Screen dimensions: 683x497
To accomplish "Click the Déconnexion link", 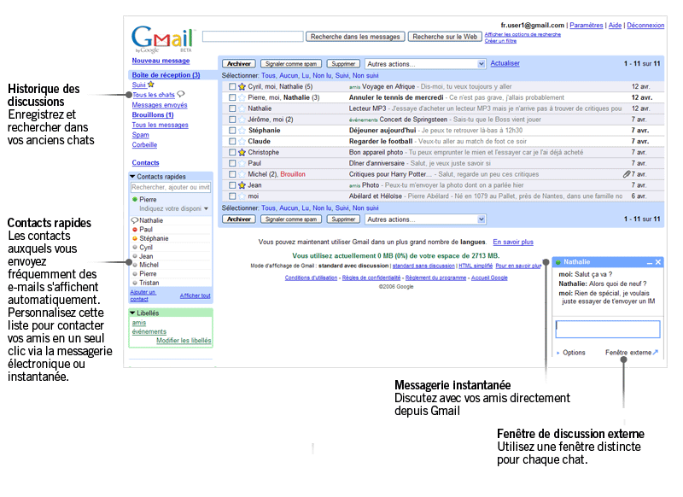I will [x=645, y=26].
